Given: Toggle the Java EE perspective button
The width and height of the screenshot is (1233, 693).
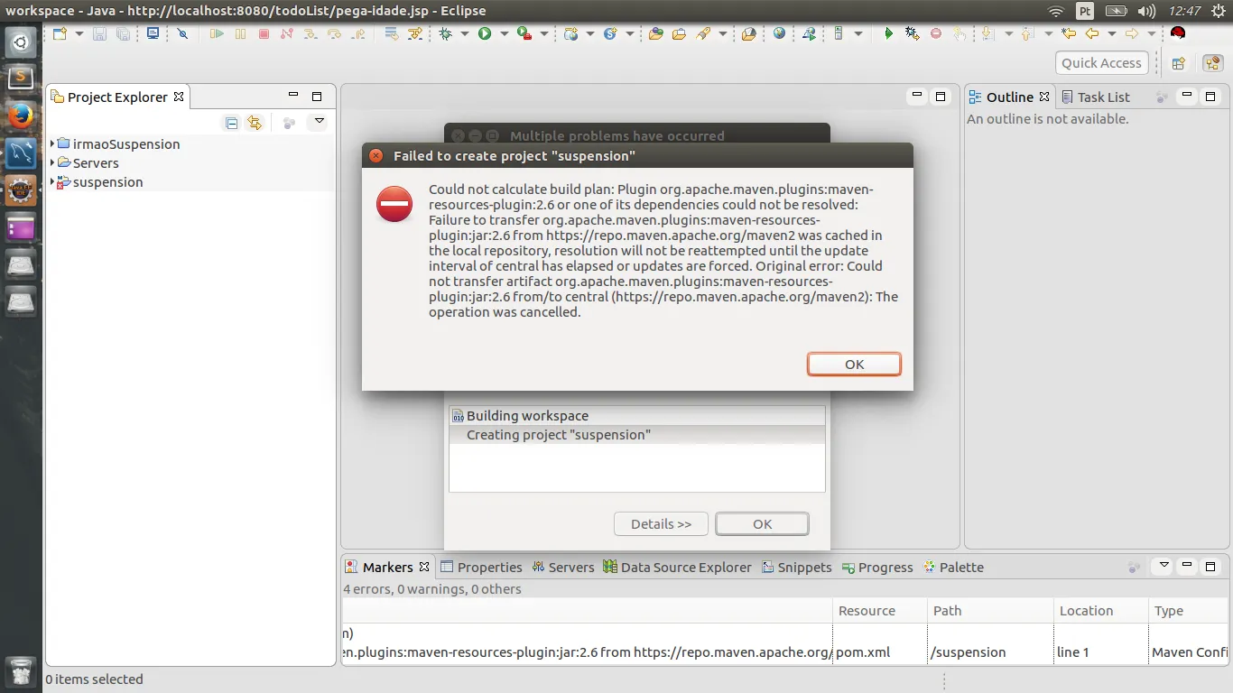Looking at the screenshot, I should pyautogui.click(x=1212, y=63).
